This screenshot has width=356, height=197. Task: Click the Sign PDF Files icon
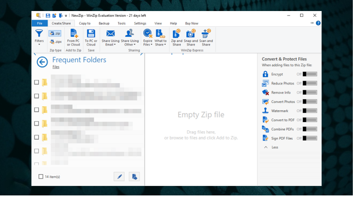pos(265,138)
